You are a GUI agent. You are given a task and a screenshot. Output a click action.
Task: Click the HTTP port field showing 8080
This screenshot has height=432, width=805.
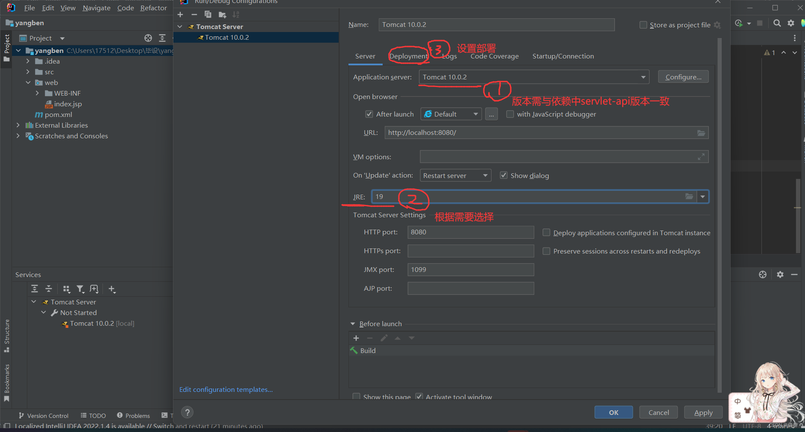coord(471,232)
